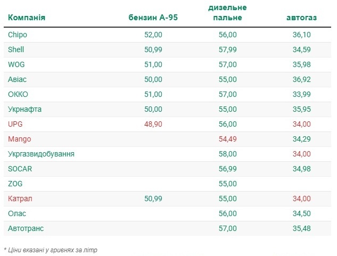
Task: Click the Автотранс company name
Action: point(26,228)
